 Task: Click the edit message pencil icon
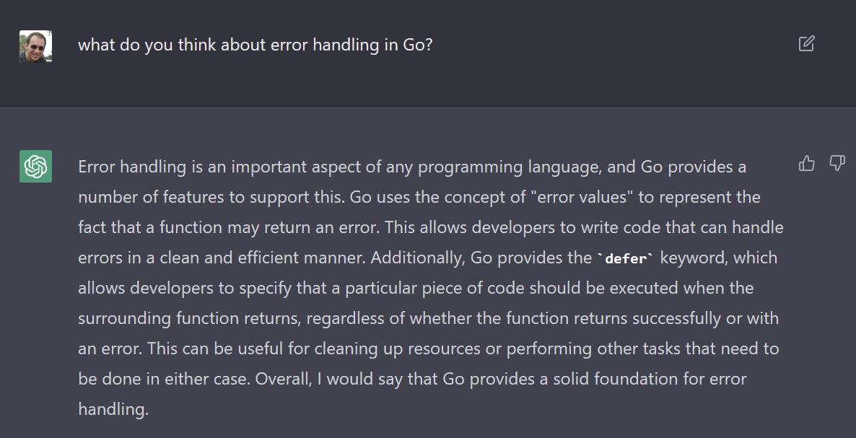tap(806, 44)
